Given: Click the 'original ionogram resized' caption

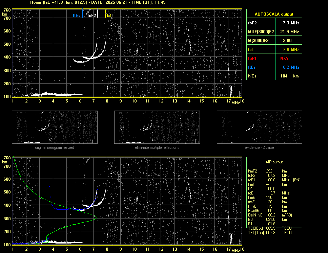Looking at the screenshot, I should click(x=55, y=147).
